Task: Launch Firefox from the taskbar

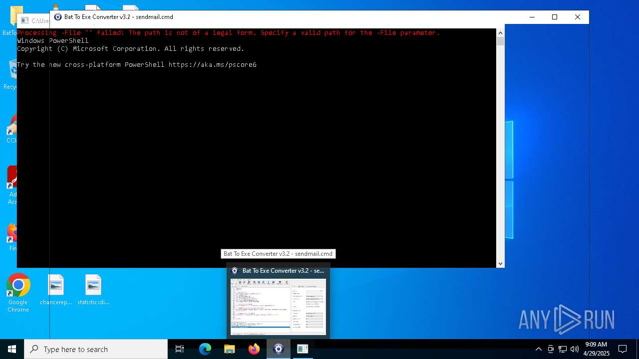Action: [x=254, y=349]
